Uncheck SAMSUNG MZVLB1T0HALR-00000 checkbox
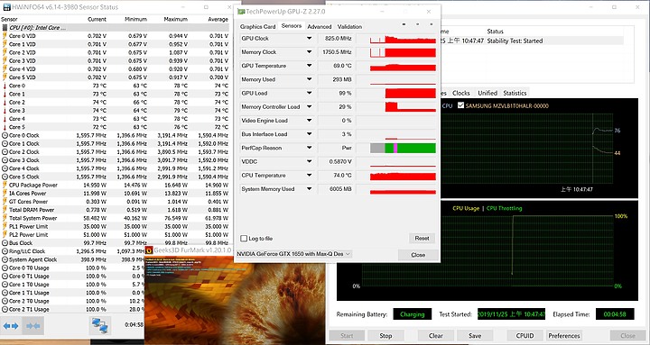The height and width of the screenshot is (345, 650). [x=460, y=105]
